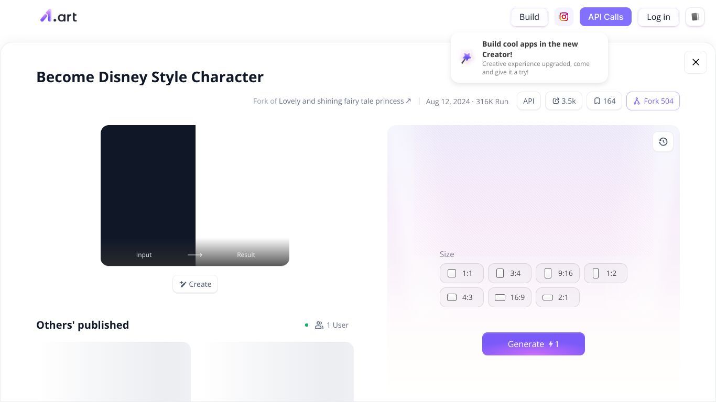716x402 pixels.
Task: Open Lovely and shining fairy tale princess link
Action: click(x=345, y=101)
